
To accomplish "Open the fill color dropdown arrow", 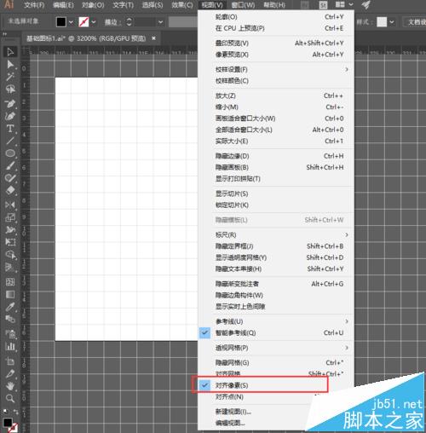I will pyautogui.click(x=71, y=22).
